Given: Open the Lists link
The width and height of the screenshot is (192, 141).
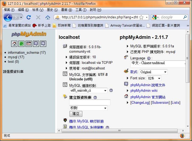Looking at the screenshot, I should 176,103.
